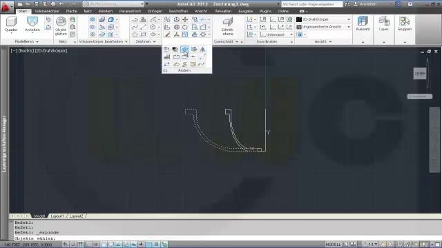Click the [2D-Drahtkörper] viewport style label
The image size is (442, 248).
(x=51, y=51)
